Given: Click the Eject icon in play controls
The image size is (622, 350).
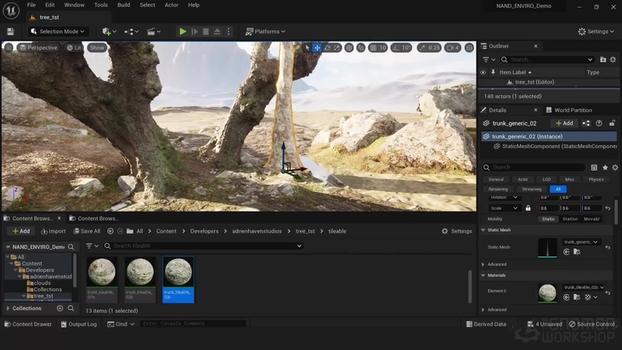Looking at the screenshot, I should (218, 31).
